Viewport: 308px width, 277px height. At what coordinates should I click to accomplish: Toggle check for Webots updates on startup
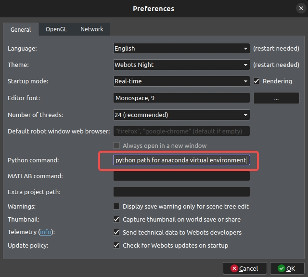(116, 245)
